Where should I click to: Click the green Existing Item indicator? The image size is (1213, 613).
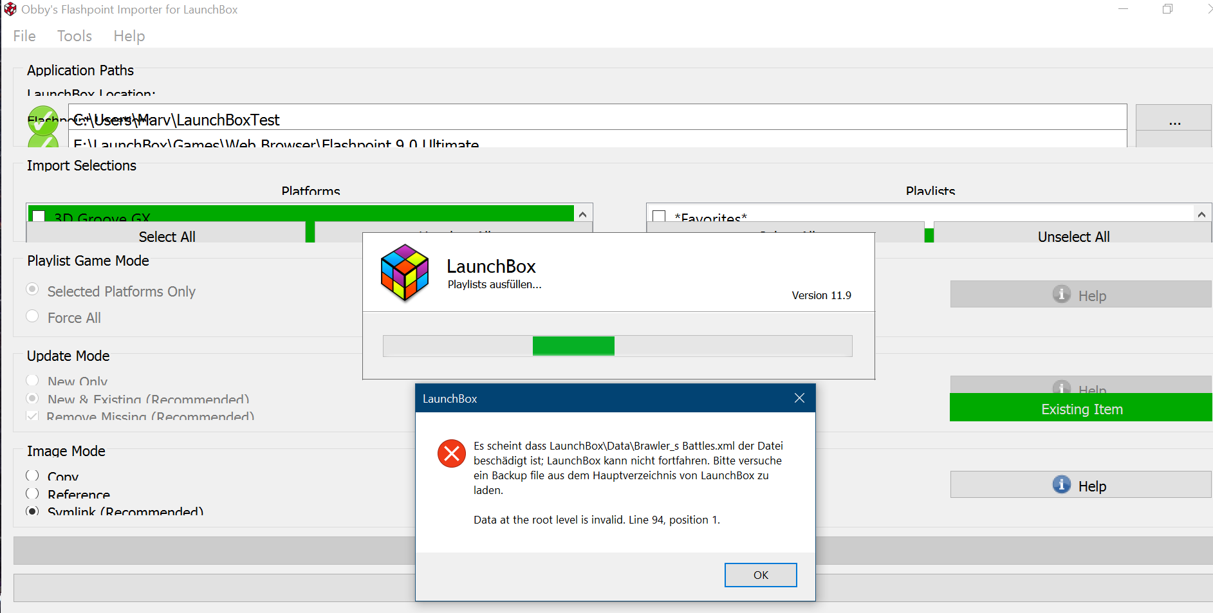[x=1080, y=408]
